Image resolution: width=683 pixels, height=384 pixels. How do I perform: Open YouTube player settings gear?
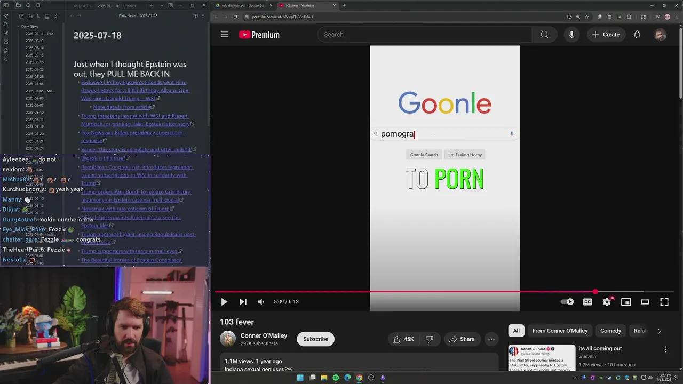click(607, 302)
